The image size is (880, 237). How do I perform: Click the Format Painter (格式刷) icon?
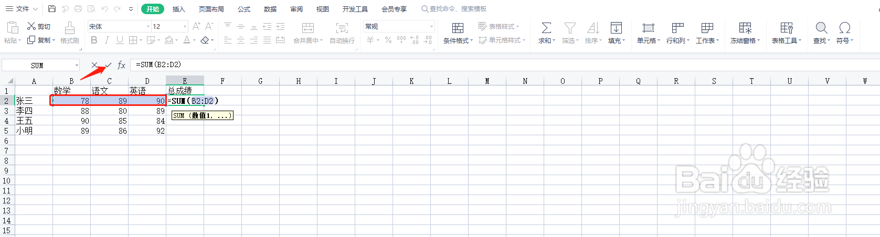(69, 28)
